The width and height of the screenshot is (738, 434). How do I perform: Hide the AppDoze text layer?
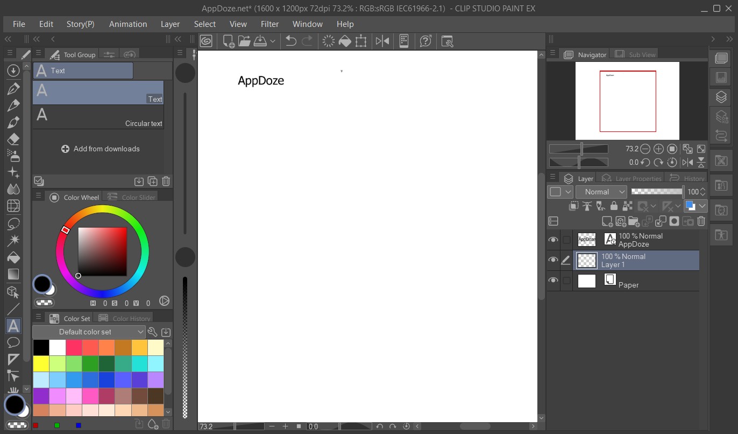(553, 240)
